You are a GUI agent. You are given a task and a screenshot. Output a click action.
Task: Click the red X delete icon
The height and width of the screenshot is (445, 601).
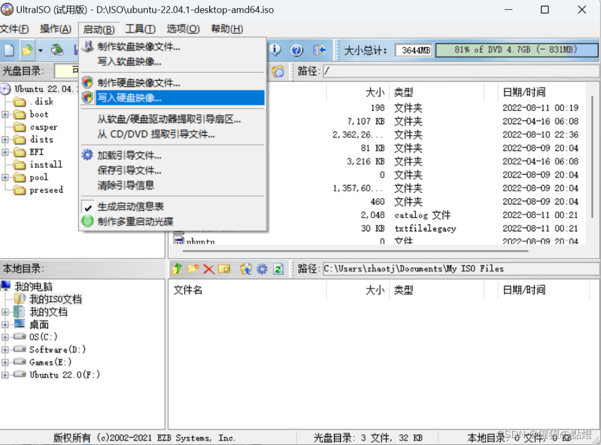[209, 269]
